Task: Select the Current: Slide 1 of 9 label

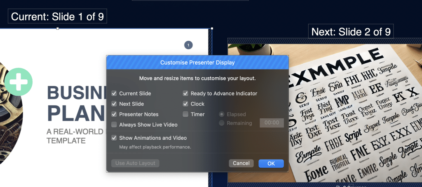Action: 57,16
